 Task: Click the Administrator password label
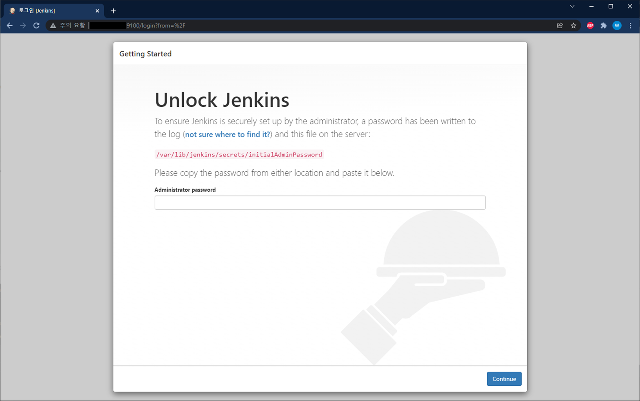tap(185, 190)
